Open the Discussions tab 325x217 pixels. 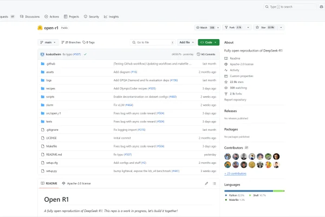pyautogui.click(x=30, y=17)
